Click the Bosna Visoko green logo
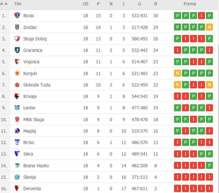The image size is (219, 193). [x=17, y=166]
